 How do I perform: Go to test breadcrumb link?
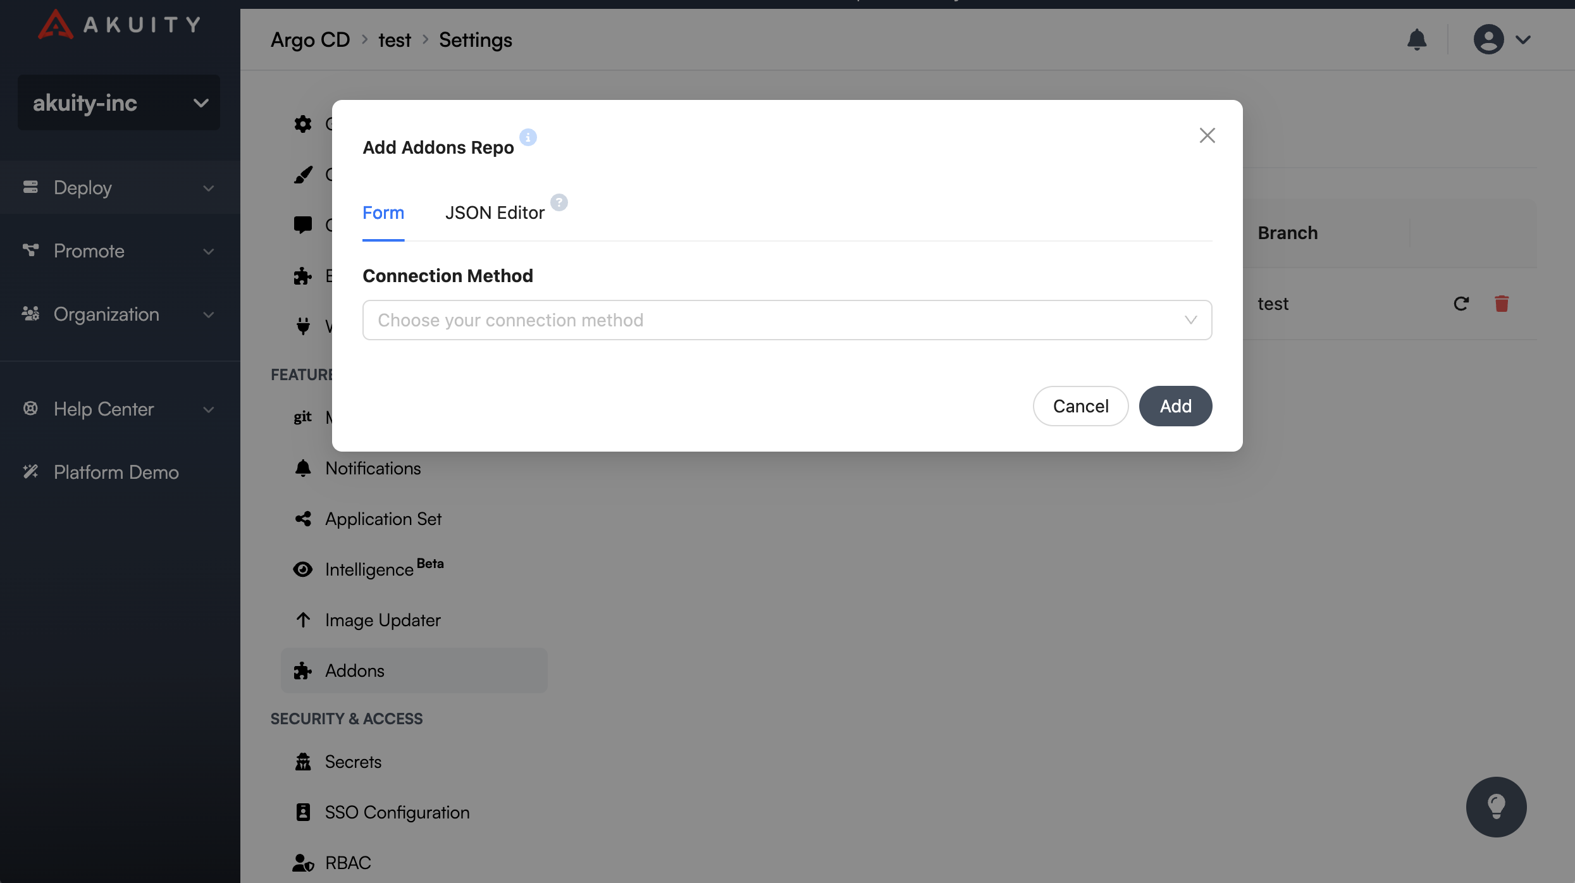(x=395, y=40)
